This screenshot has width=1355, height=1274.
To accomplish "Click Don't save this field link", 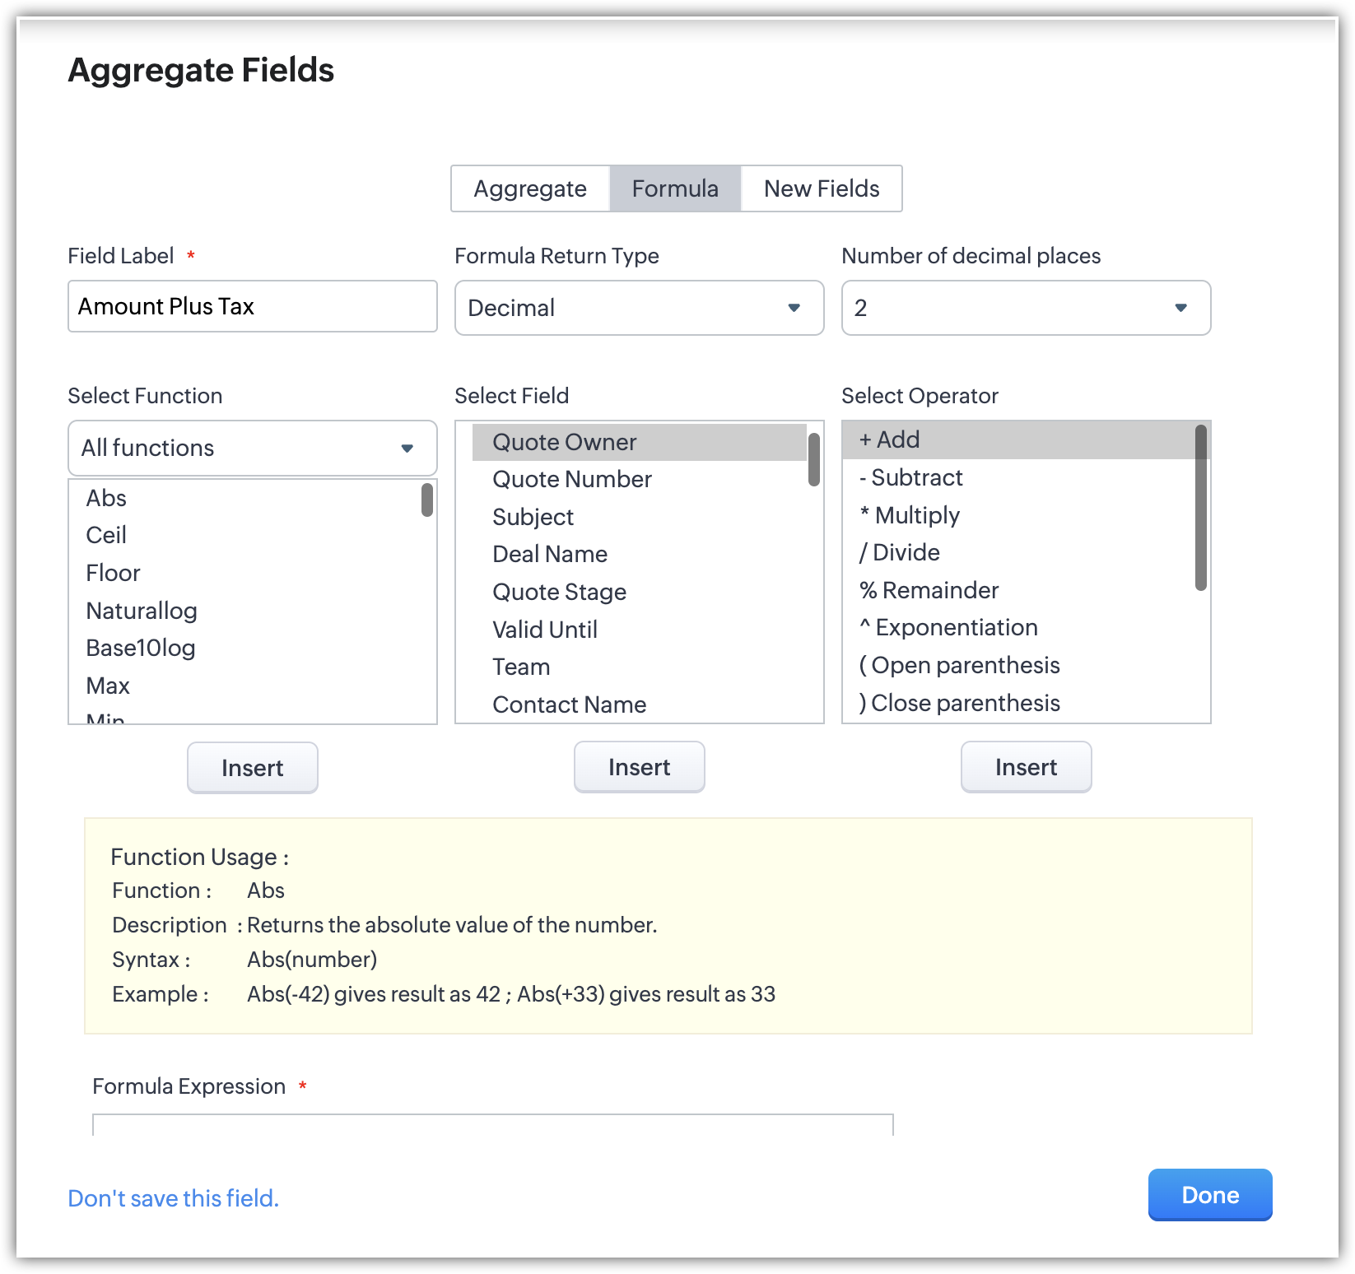I will 173,1198.
